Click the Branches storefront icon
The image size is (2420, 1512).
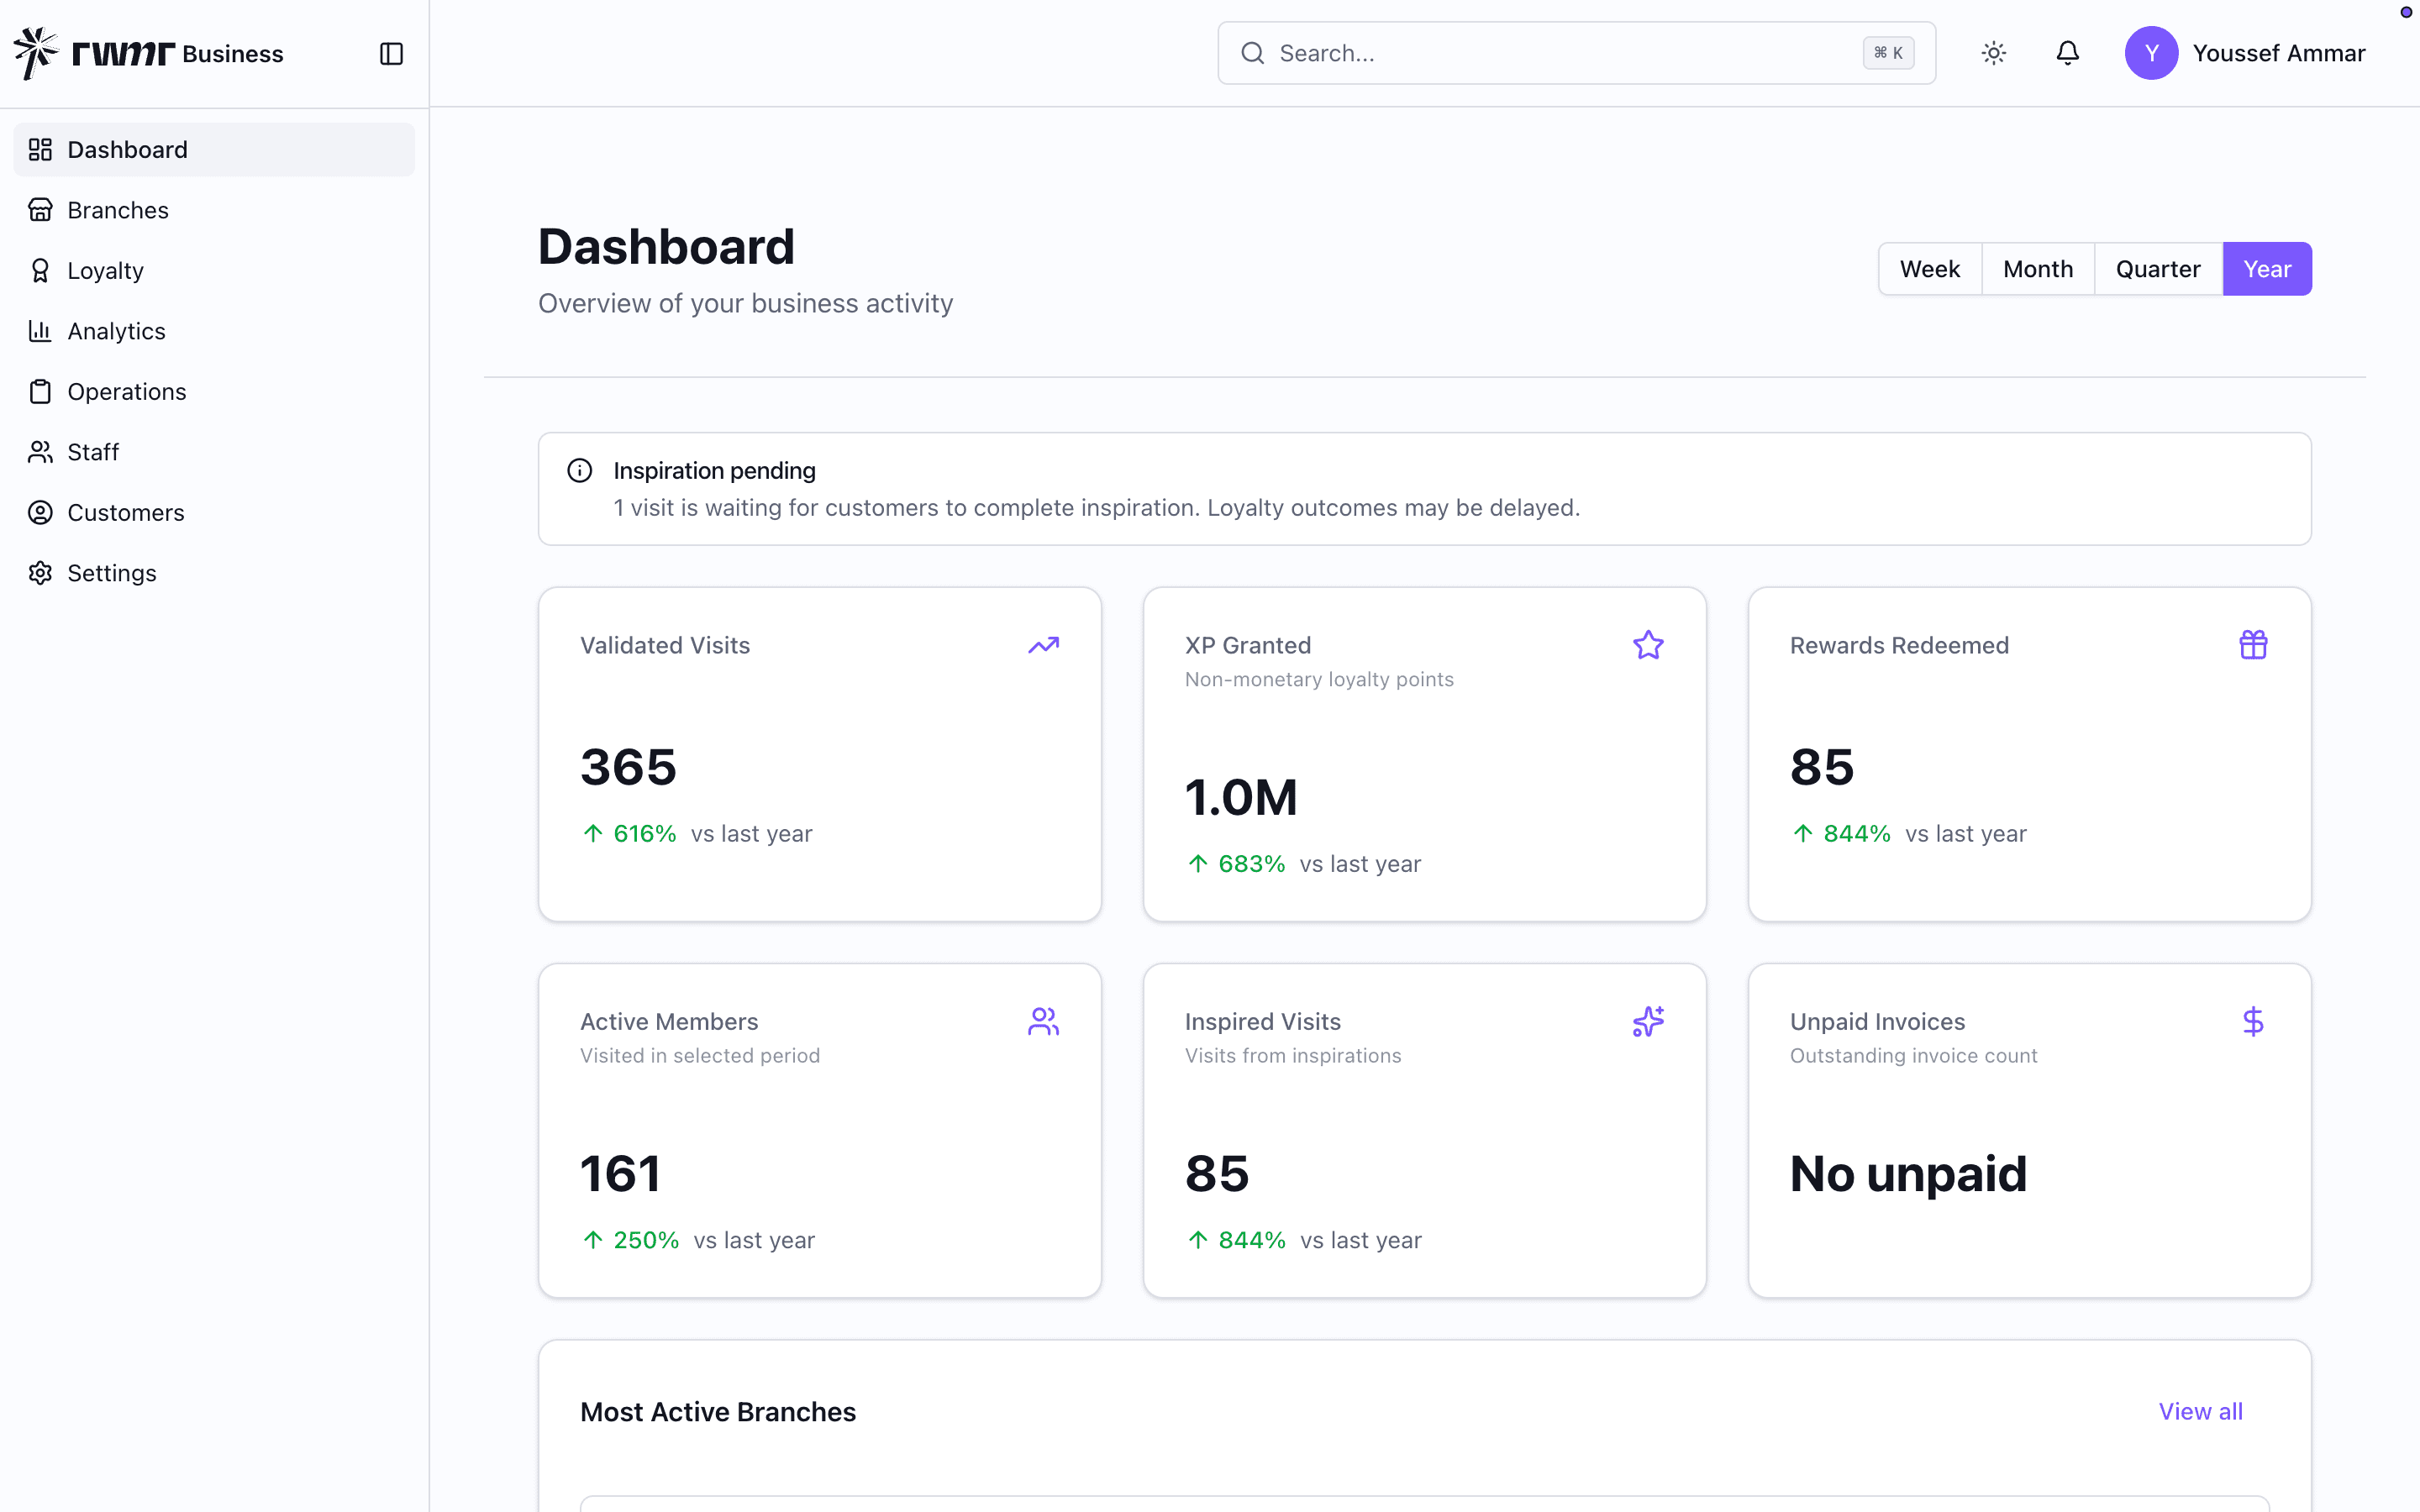point(40,210)
